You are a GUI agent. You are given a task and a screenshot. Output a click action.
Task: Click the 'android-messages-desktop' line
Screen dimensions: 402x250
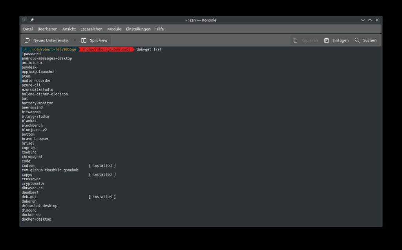pyautogui.click(x=47, y=58)
